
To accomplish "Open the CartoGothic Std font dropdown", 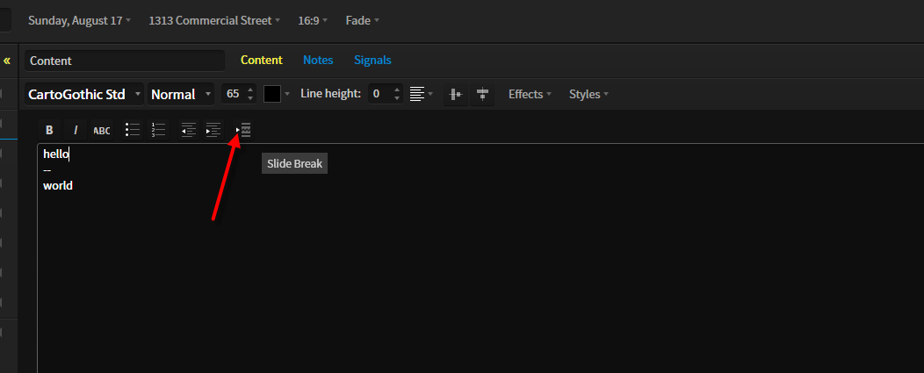I will [84, 94].
